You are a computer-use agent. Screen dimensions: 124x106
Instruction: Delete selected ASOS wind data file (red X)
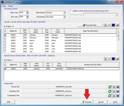point(109,25)
